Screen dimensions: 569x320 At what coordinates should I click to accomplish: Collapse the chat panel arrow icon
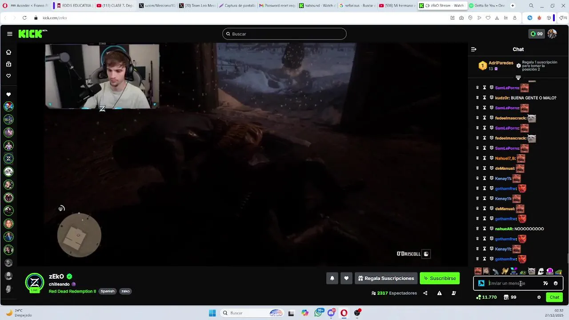click(474, 49)
